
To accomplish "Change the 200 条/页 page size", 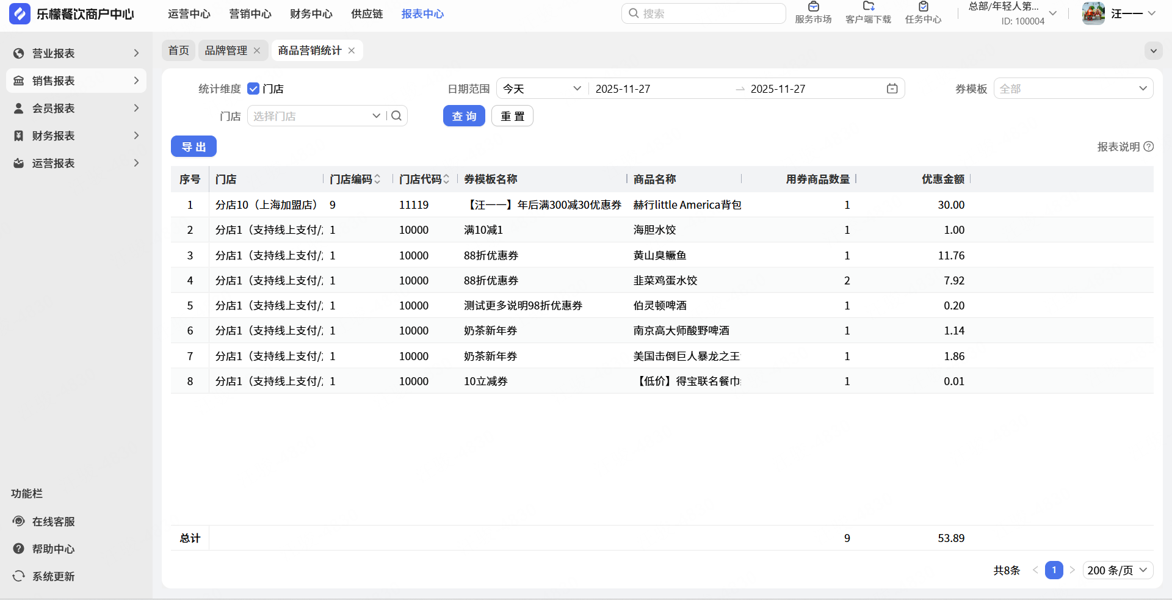I will point(1117,570).
